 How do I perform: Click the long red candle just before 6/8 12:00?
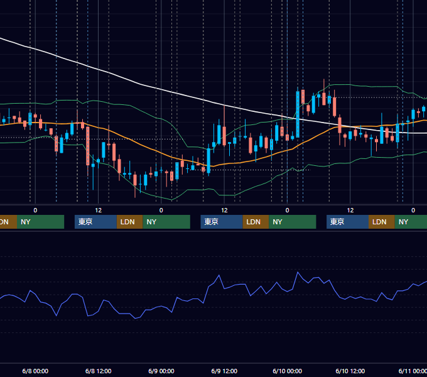88,146
